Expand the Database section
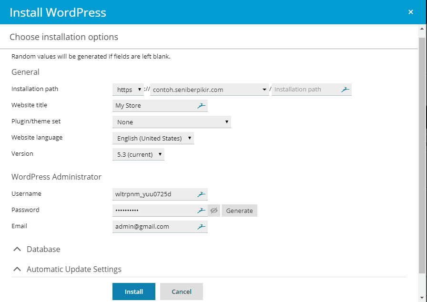427x302 pixels. coord(37,249)
